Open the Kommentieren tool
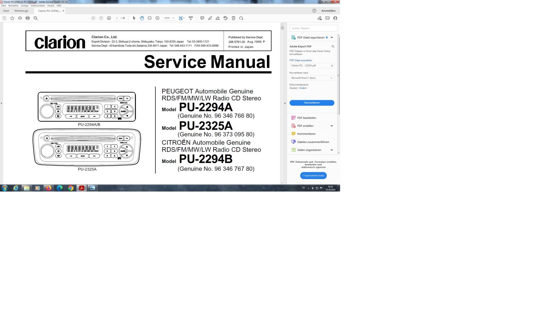The image size is (551, 310). pos(306,134)
